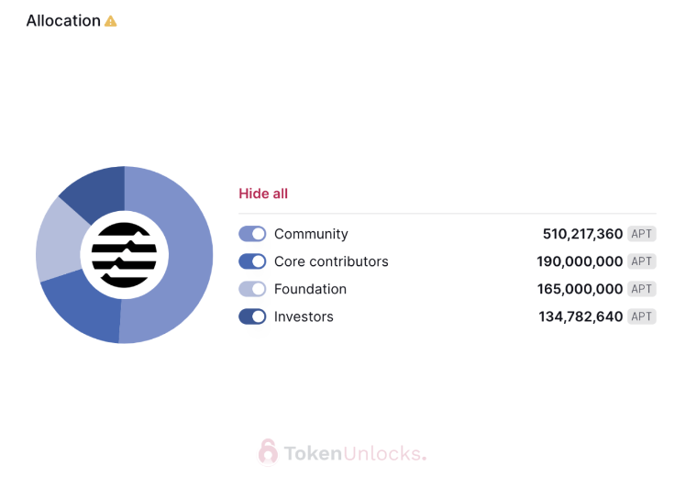Disable the Core contributors toggle
This screenshot has width=697, height=477.
coord(252,261)
